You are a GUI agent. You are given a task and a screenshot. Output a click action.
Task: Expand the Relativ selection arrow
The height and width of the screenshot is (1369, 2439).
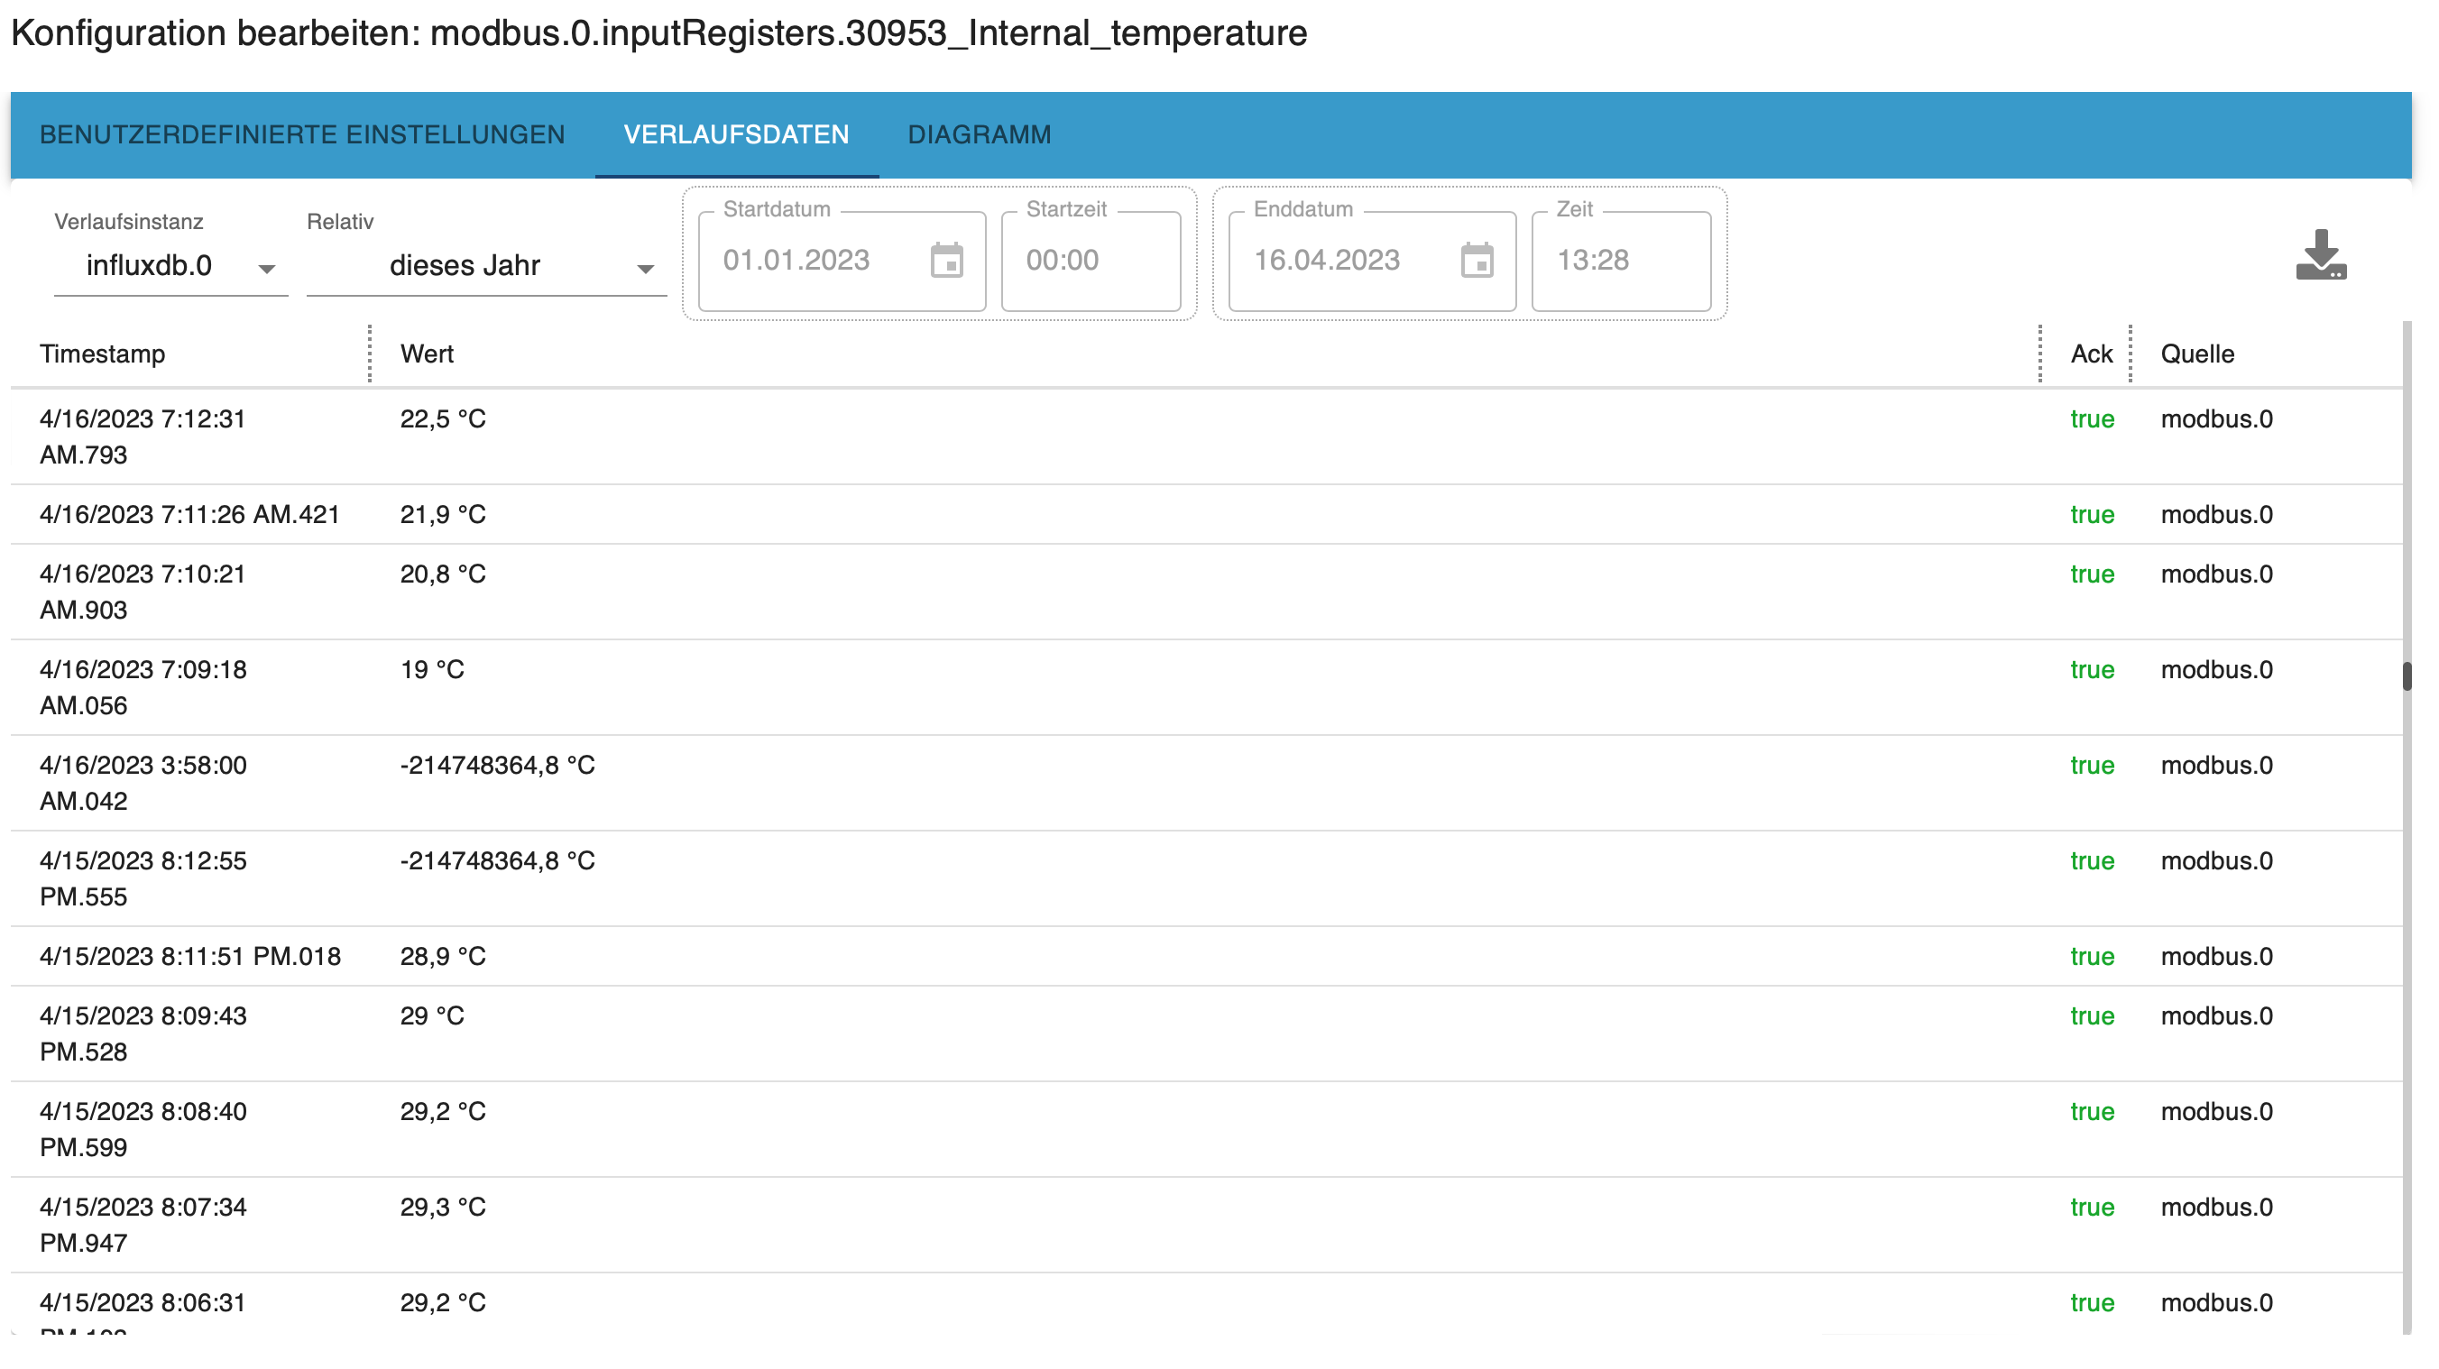tap(646, 268)
